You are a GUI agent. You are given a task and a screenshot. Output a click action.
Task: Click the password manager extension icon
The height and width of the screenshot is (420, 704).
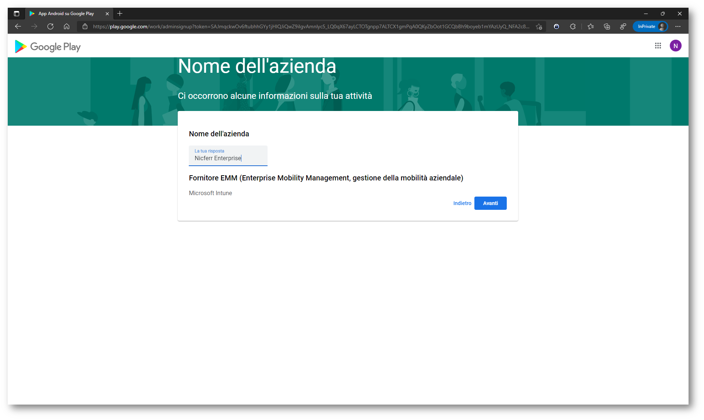click(x=556, y=26)
